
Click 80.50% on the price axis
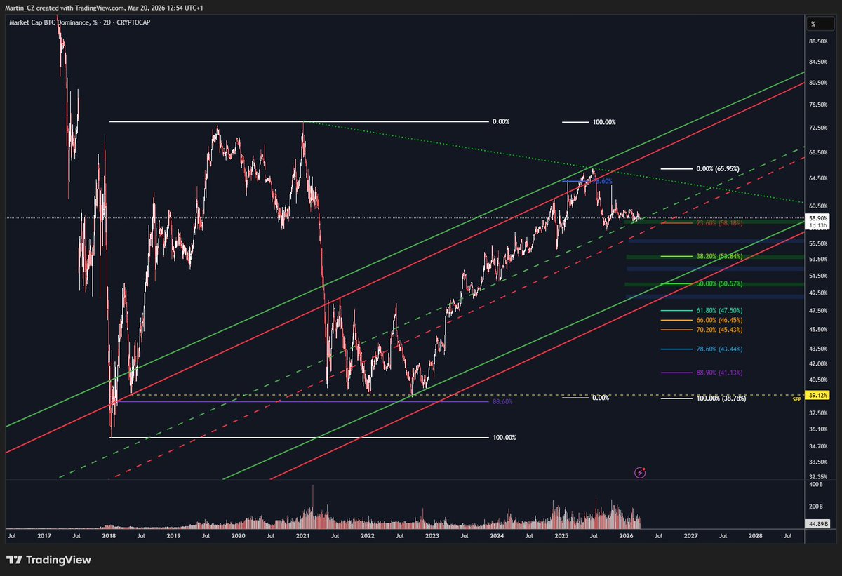tap(818, 83)
